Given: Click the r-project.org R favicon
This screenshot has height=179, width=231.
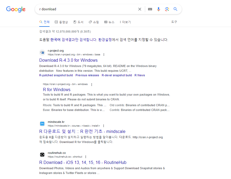Looking at the screenshot, I should (42, 52).
